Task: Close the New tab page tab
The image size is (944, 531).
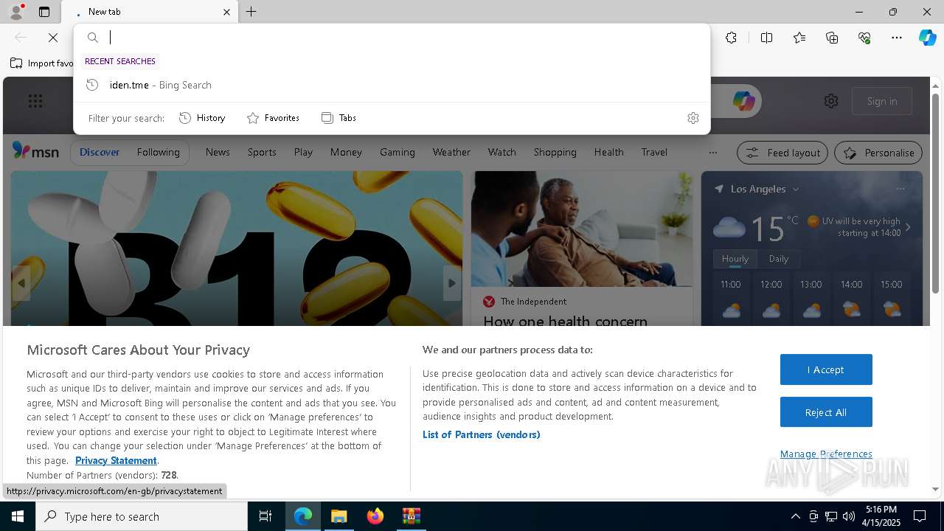Action: click(226, 12)
